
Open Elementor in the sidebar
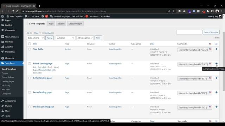[10, 58]
